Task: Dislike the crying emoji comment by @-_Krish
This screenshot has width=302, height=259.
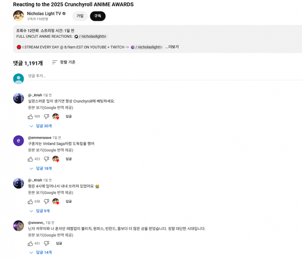Action: point(46,201)
